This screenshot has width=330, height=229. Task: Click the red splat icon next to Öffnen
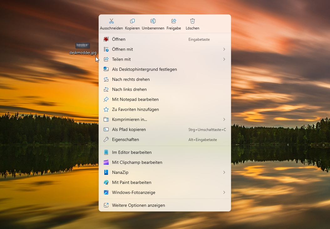(106, 39)
